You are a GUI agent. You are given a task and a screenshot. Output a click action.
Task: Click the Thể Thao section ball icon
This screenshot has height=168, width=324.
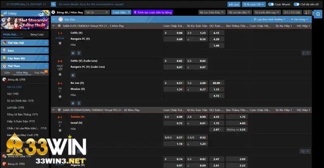coord(4,66)
